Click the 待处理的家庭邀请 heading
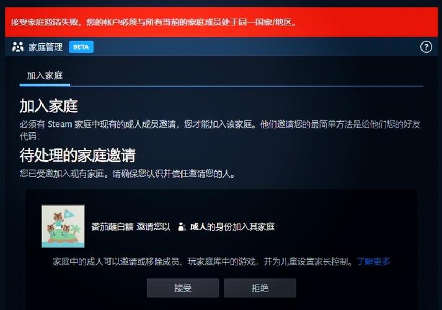442x310 pixels. click(77, 155)
